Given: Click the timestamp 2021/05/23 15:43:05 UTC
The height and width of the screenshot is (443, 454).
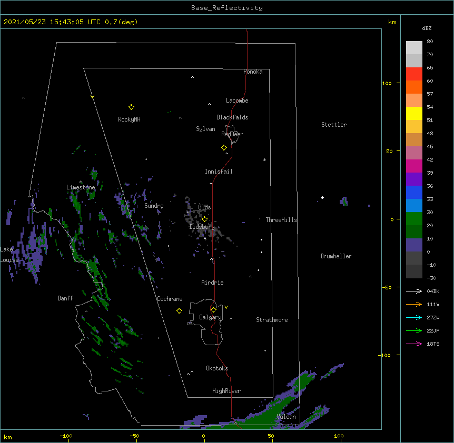Looking at the screenshot, I should (x=52, y=22).
